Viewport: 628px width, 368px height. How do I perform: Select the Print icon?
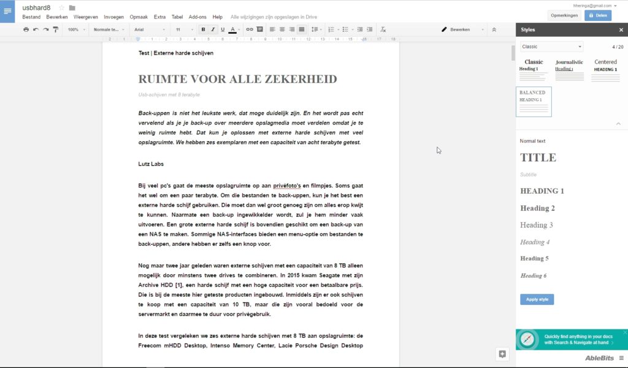[x=26, y=29]
